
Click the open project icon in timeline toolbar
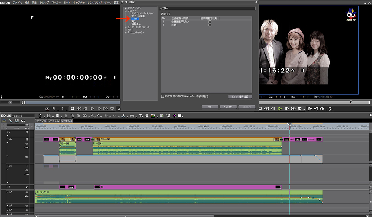[x=49, y=116]
